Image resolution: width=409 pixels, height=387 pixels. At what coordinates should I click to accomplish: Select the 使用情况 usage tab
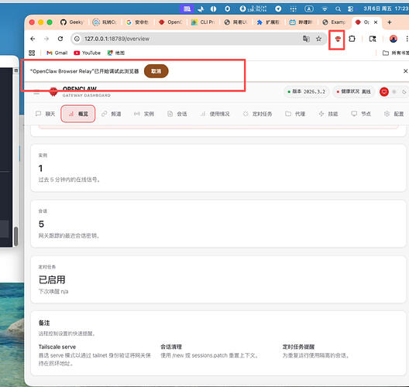pos(215,114)
